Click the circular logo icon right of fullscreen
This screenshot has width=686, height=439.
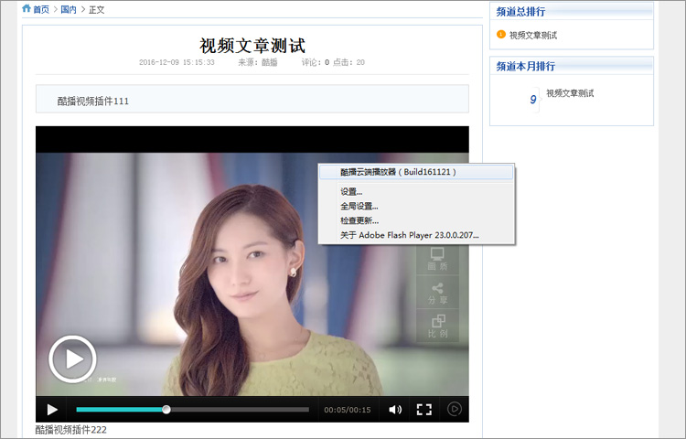(x=455, y=410)
